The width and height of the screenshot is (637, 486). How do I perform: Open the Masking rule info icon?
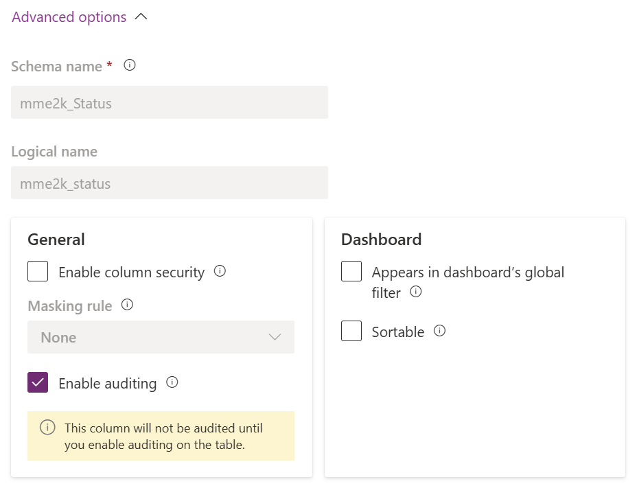coord(127,305)
